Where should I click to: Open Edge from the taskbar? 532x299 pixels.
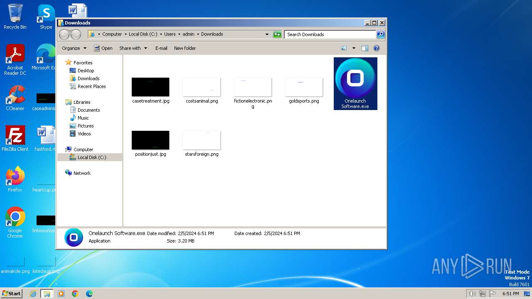pyautogui.click(x=89, y=294)
